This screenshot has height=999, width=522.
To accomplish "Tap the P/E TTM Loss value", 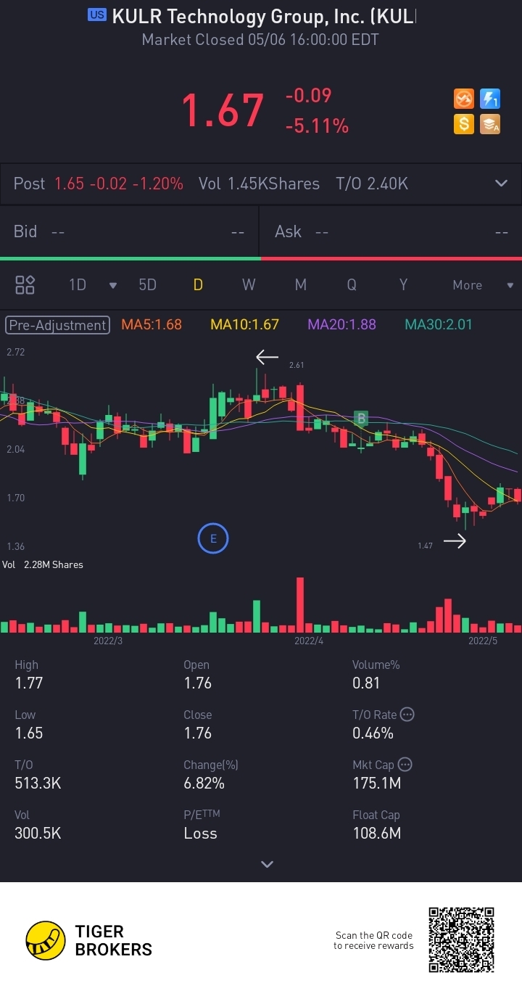I will tap(200, 833).
